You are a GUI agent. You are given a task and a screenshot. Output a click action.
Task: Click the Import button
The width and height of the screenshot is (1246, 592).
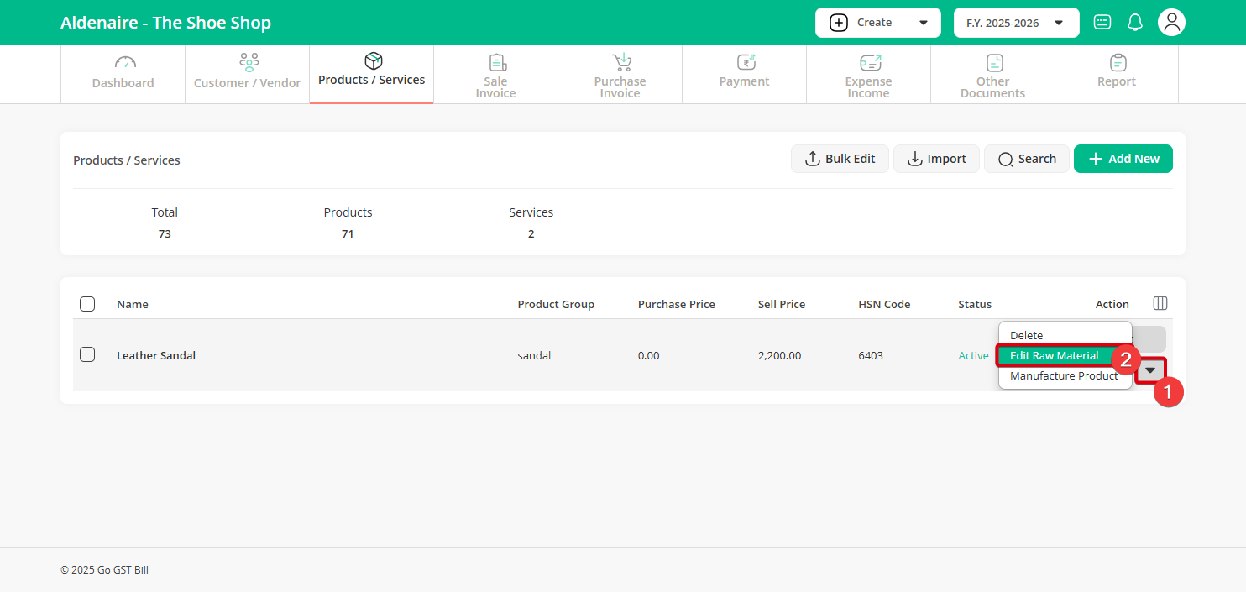(x=936, y=159)
